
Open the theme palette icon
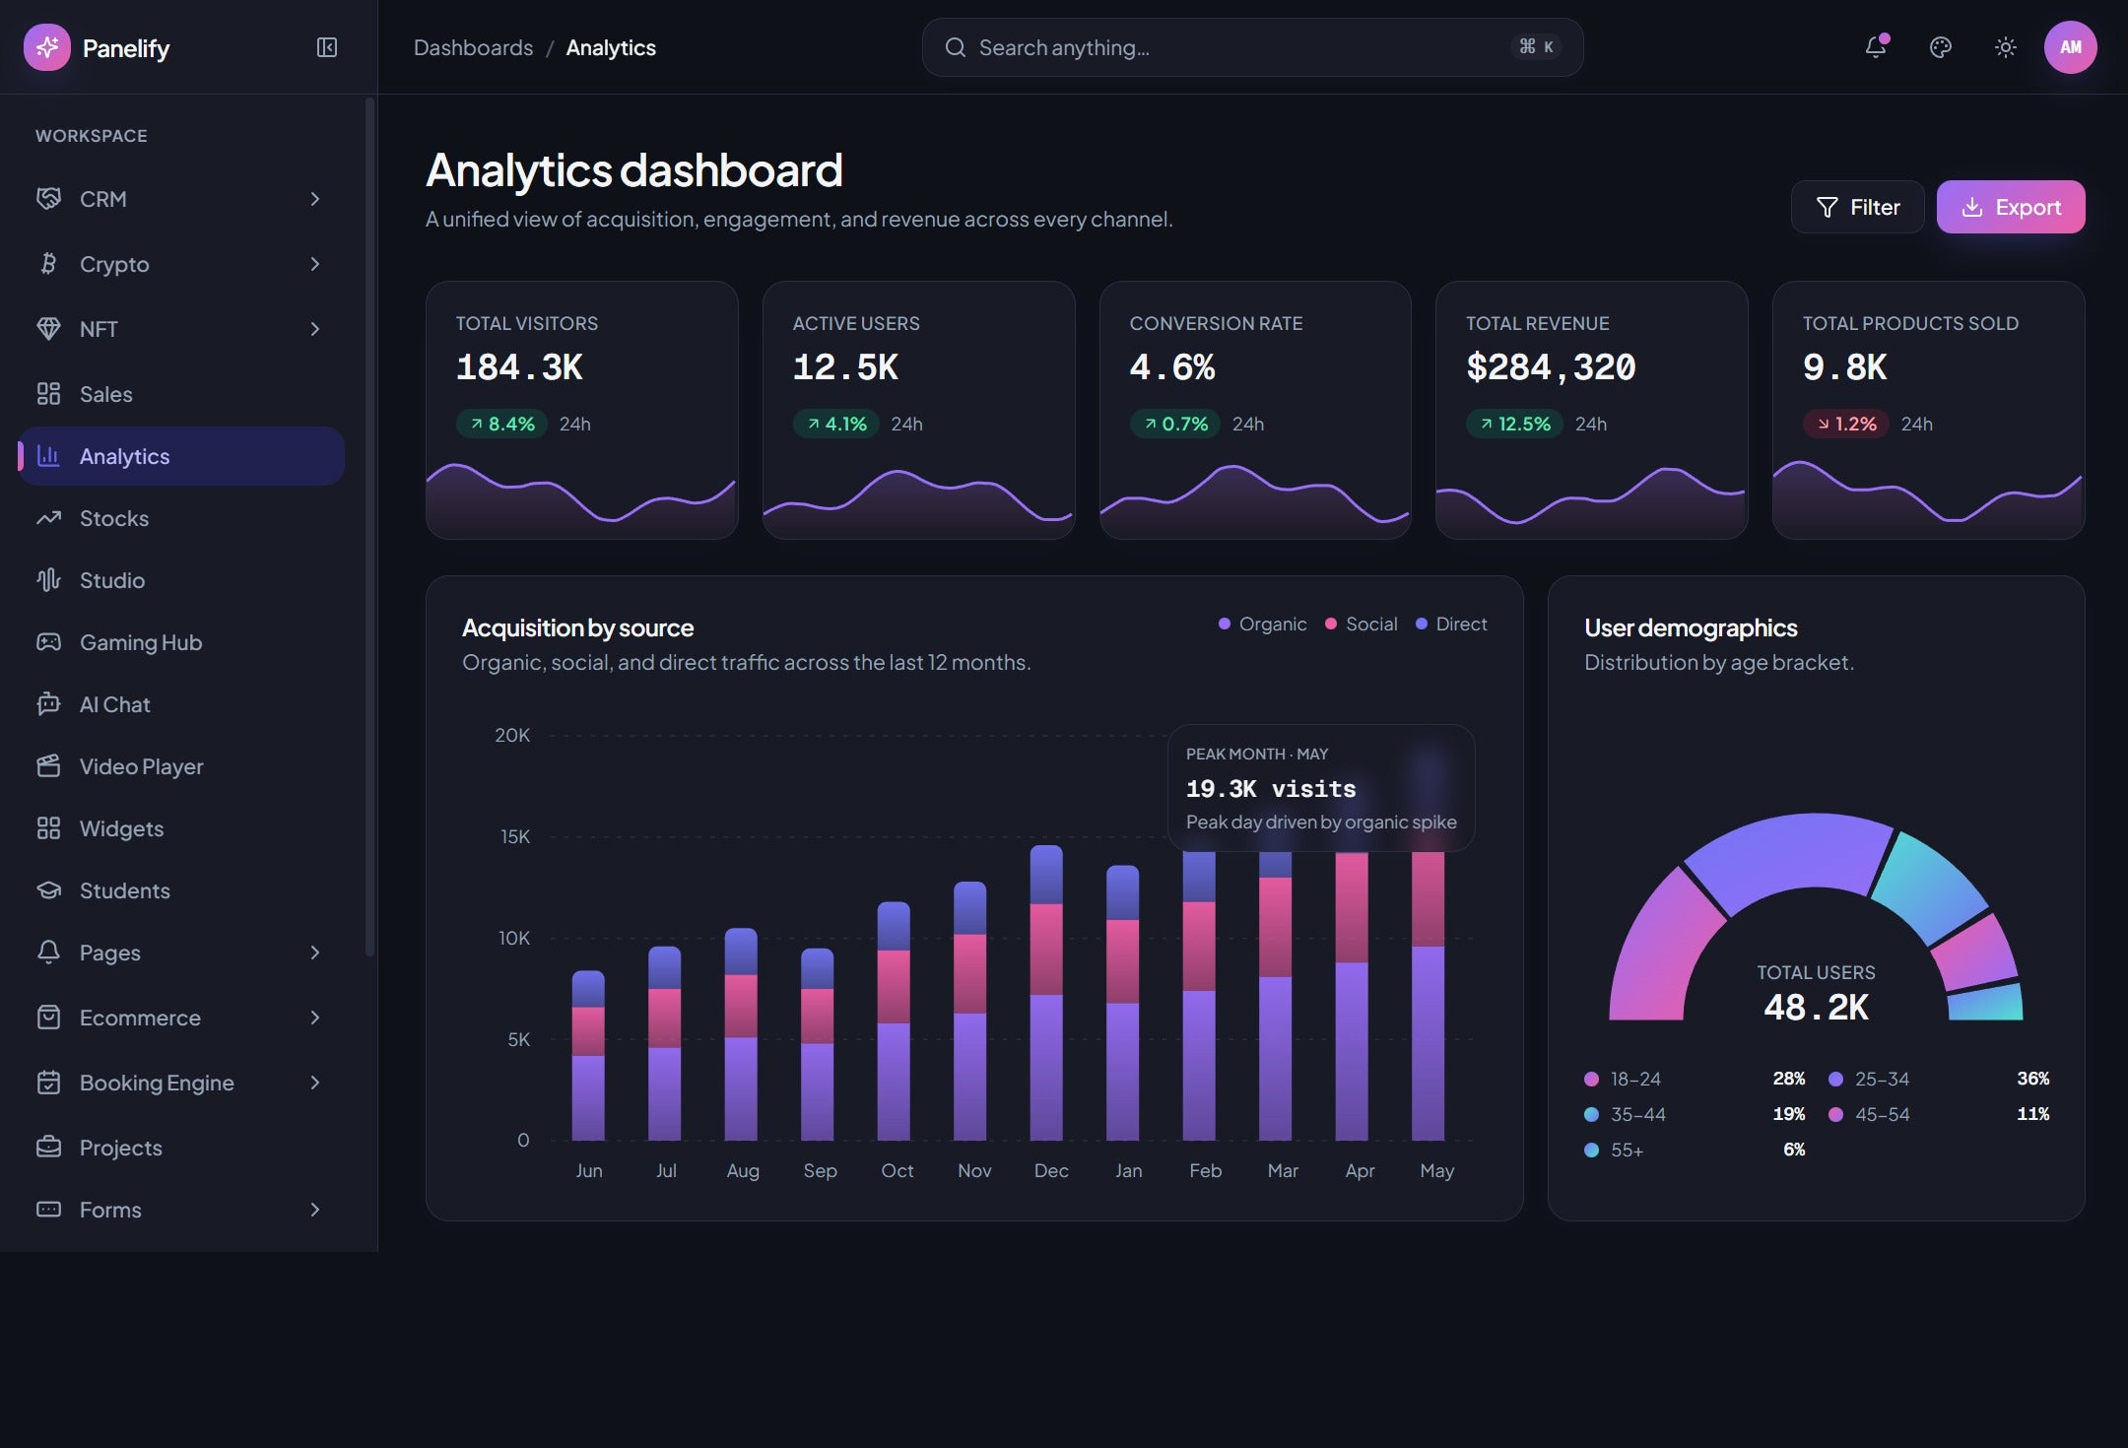(x=1941, y=47)
